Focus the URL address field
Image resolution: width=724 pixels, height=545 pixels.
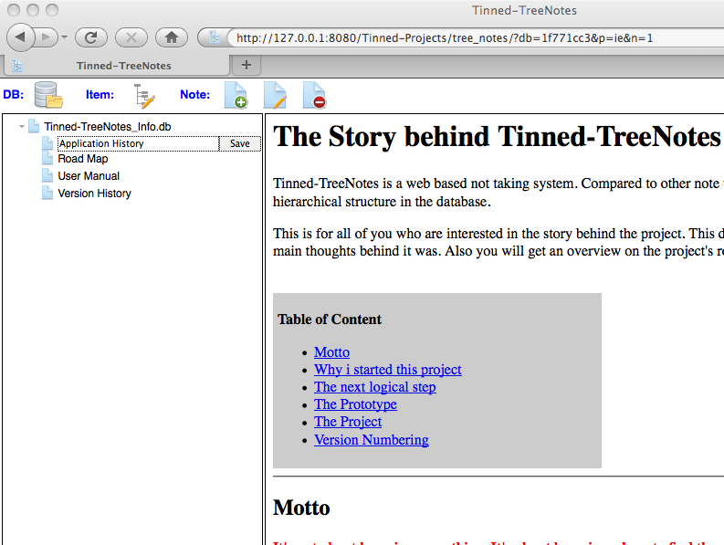(476, 37)
